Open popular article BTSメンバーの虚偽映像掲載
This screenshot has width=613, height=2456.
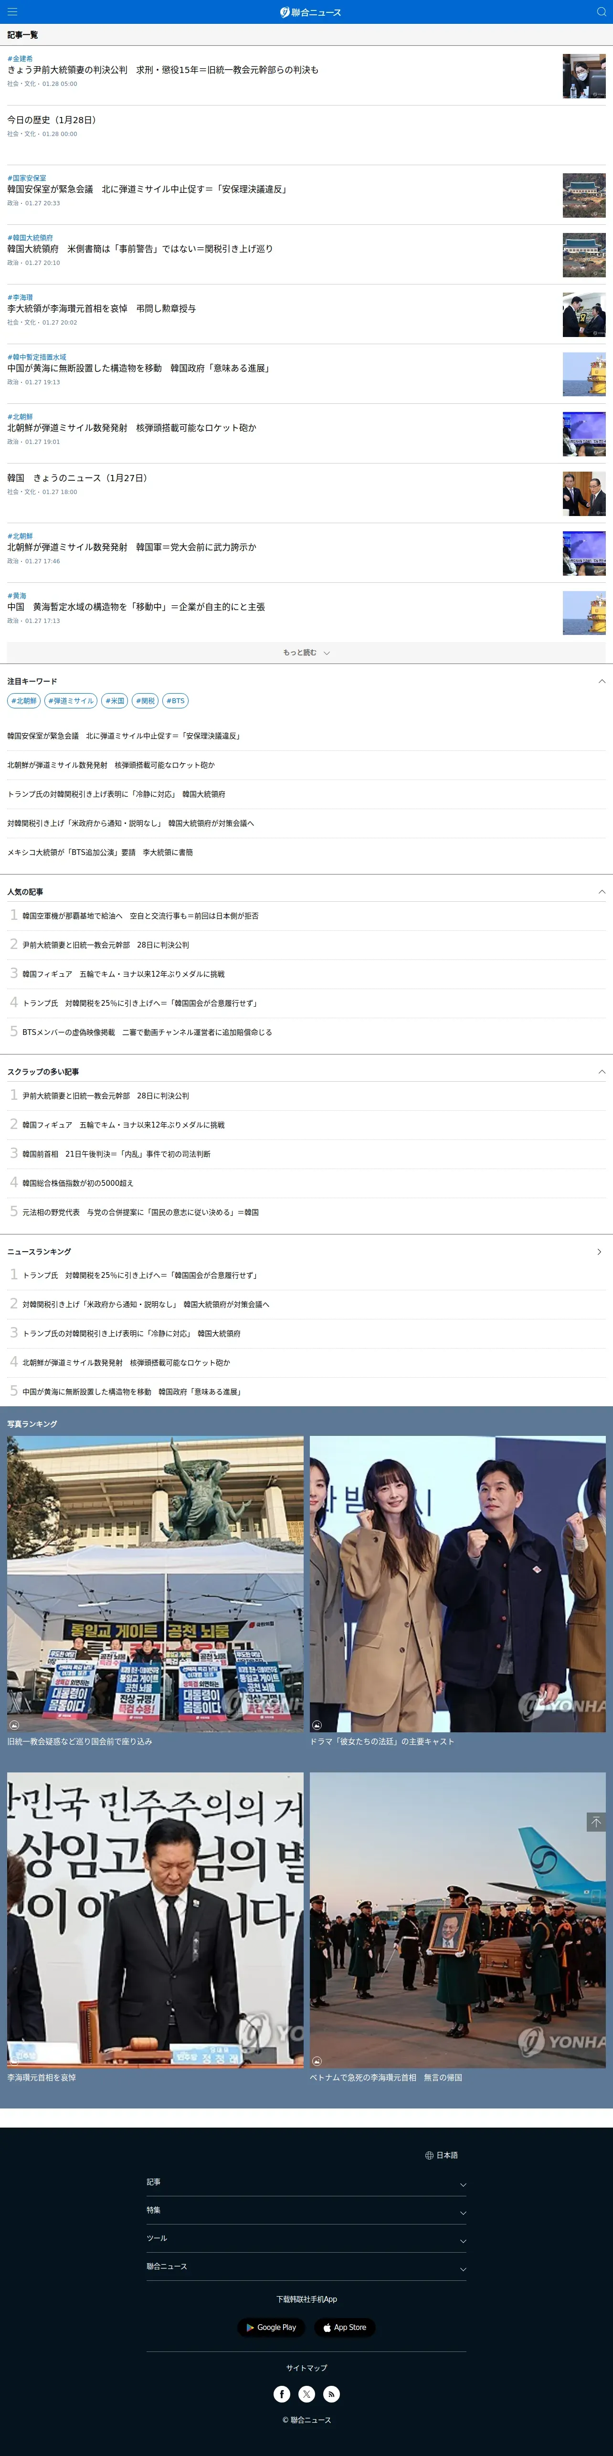147,1033
